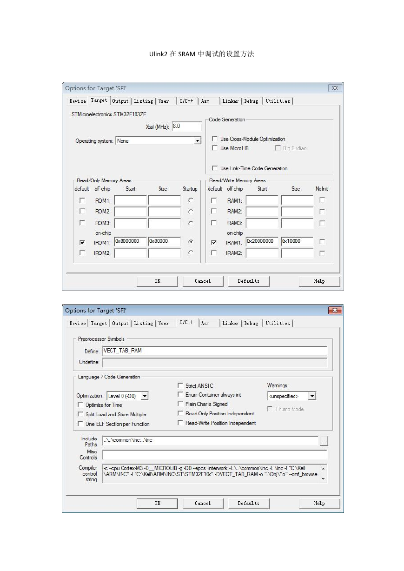Open the Listing tab in the preprocessor-symbols dialog
The image size is (404, 571).
click(x=144, y=323)
